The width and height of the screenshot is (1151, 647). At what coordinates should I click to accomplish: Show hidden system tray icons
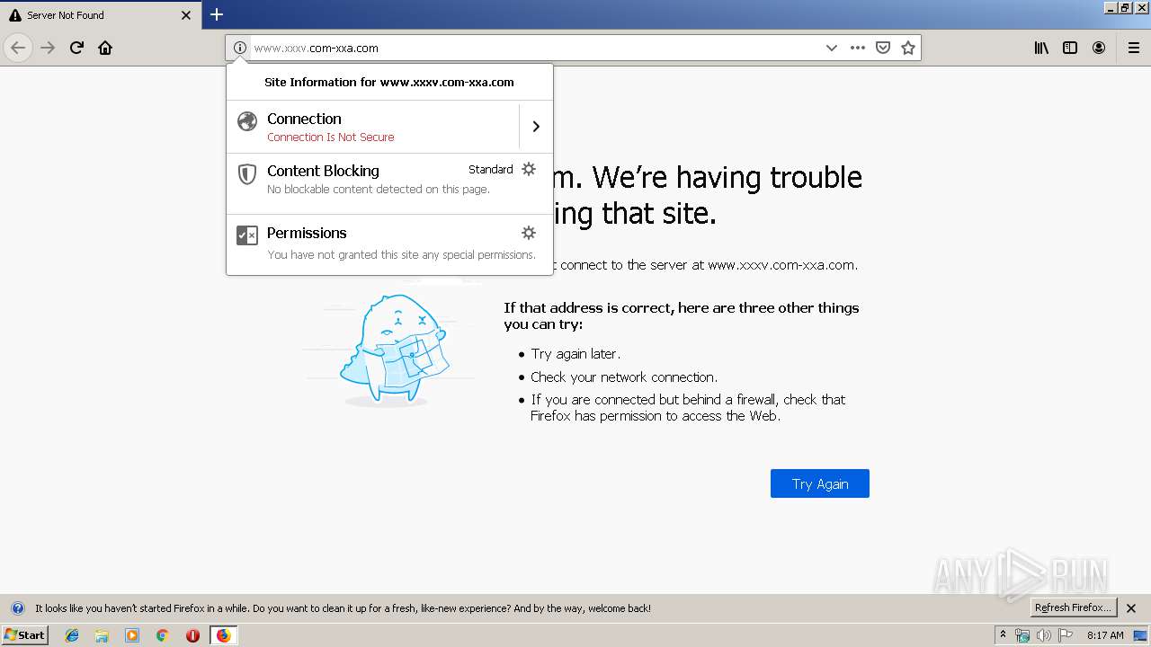pos(1003,635)
